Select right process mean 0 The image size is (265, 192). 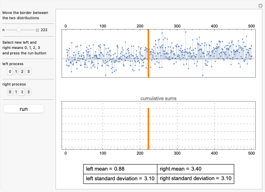tap(10, 92)
